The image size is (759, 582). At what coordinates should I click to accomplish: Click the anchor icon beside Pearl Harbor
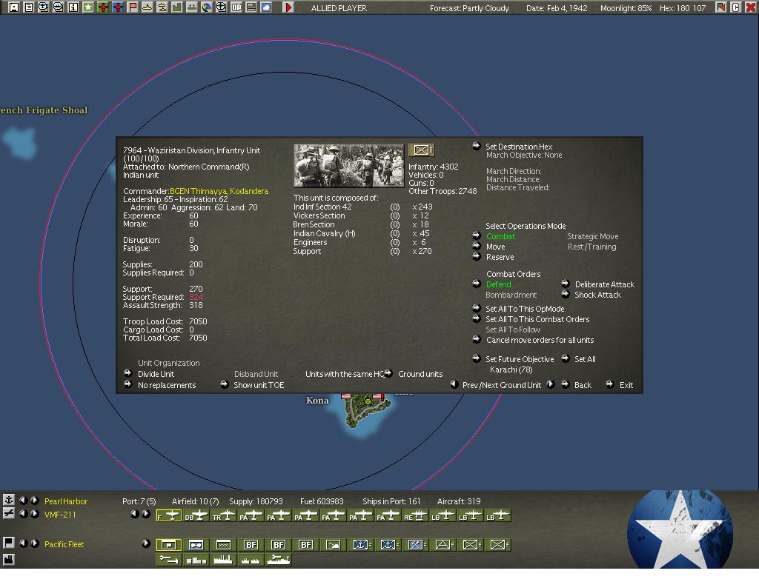pos(9,499)
